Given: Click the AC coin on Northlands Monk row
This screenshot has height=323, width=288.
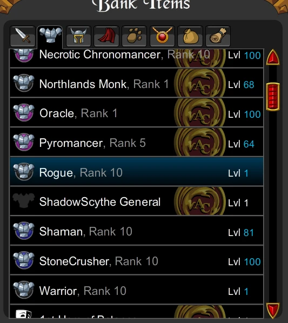Looking at the screenshot, I should (x=200, y=83).
